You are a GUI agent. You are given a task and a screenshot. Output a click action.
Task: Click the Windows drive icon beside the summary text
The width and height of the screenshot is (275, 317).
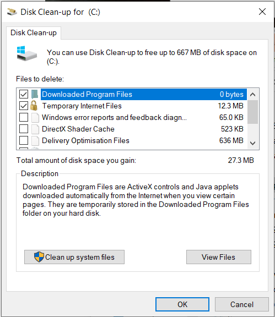pos(27,53)
